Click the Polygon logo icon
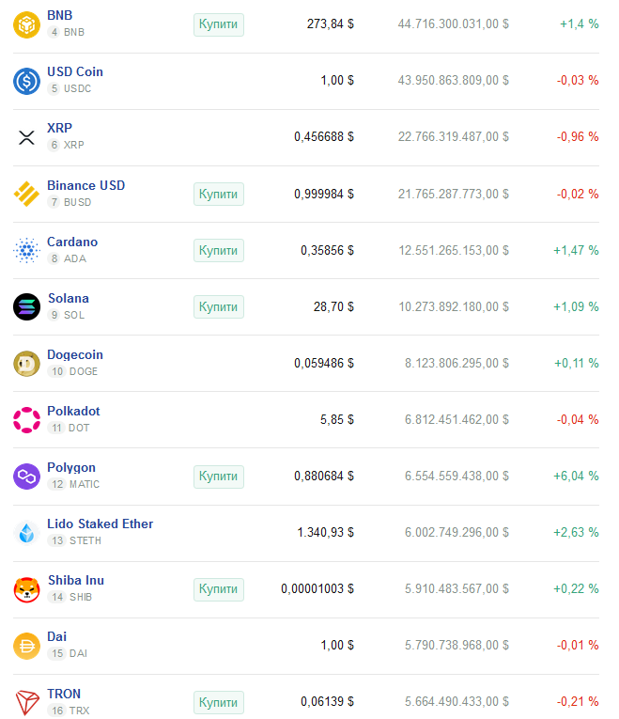 point(26,477)
